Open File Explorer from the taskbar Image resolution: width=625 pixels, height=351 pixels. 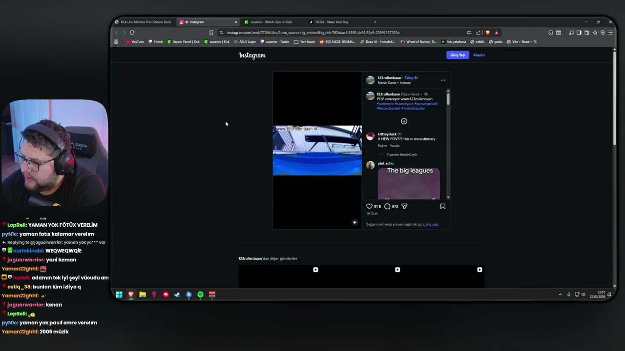click(143, 294)
